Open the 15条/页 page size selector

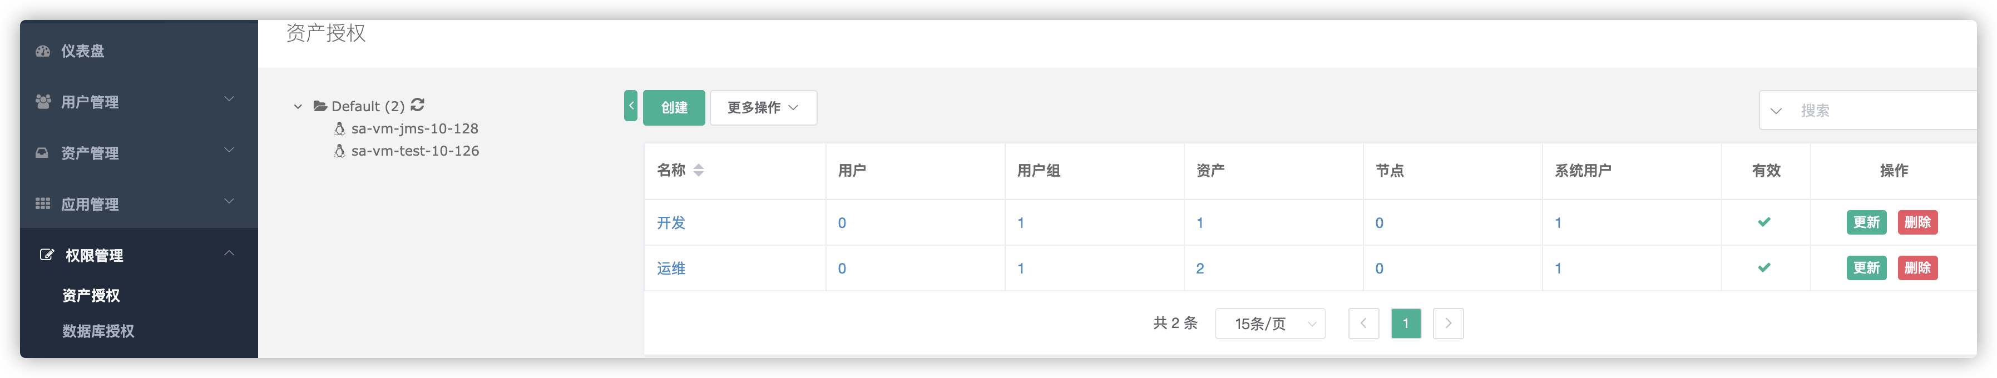click(x=1270, y=324)
